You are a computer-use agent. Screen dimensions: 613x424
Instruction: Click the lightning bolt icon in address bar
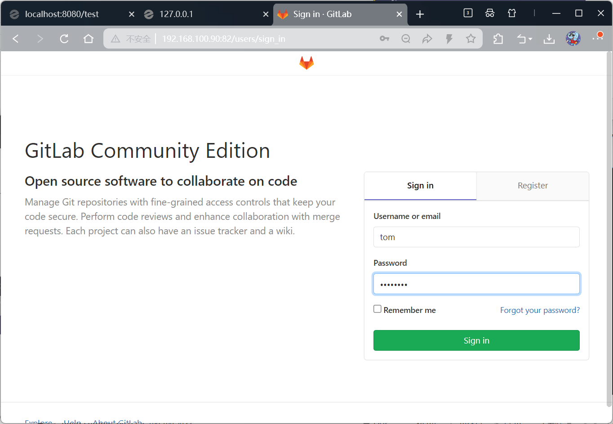click(x=449, y=39)
